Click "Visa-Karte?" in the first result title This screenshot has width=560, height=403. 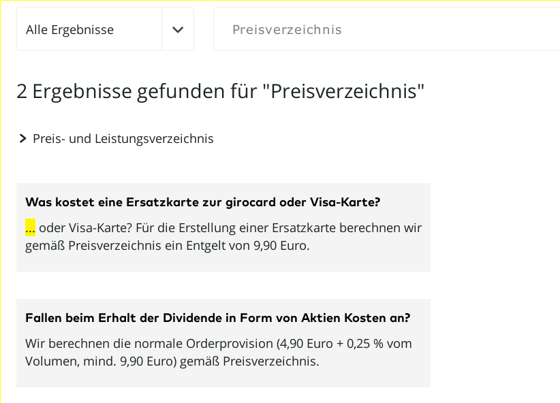pyautogui.click(x=345, y=202)
